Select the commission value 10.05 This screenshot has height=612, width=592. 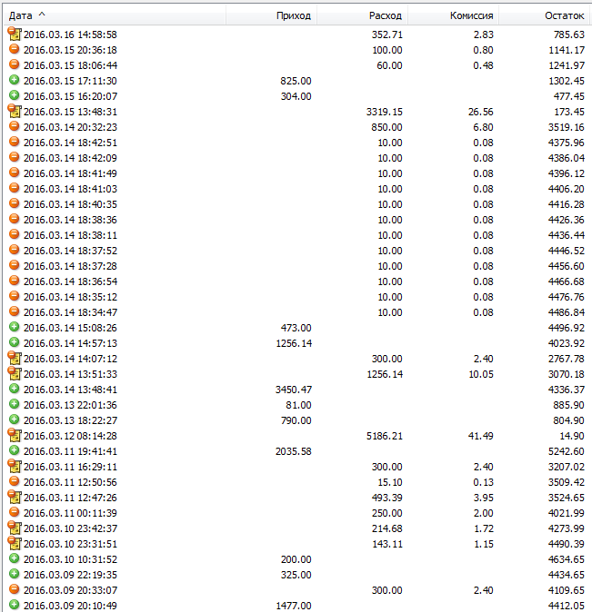point(481,374)
